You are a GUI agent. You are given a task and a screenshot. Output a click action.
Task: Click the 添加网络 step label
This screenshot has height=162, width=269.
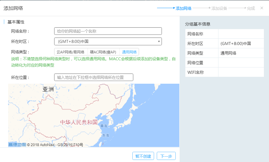coord(184,8)
